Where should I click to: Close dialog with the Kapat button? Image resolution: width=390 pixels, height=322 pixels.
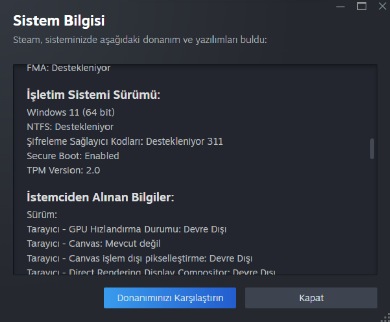pos(311,298)
